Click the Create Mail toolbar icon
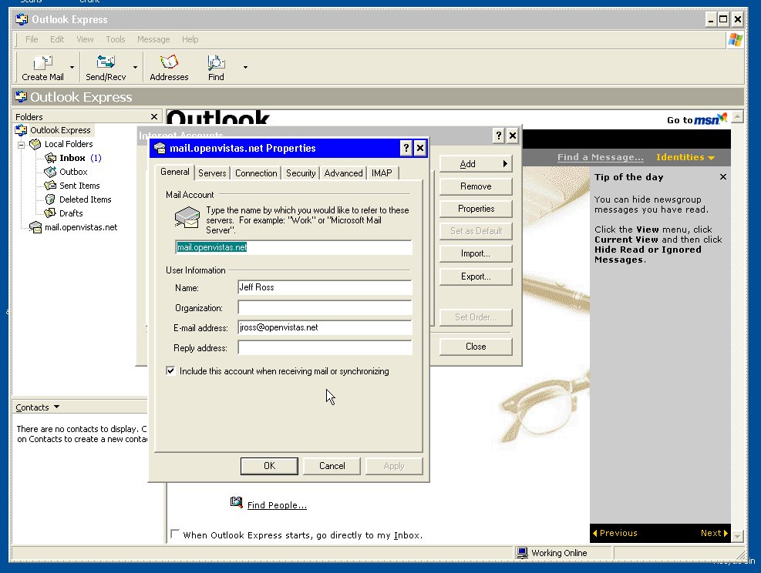The width and height of the screenshot is (761, 573). [42, 62]
